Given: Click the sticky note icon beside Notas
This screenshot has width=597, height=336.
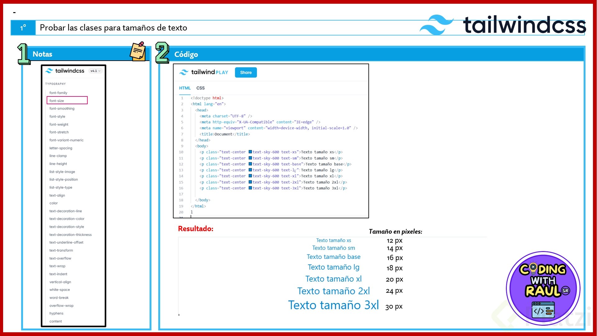Looking at the screenshot, I should [138, 51].
